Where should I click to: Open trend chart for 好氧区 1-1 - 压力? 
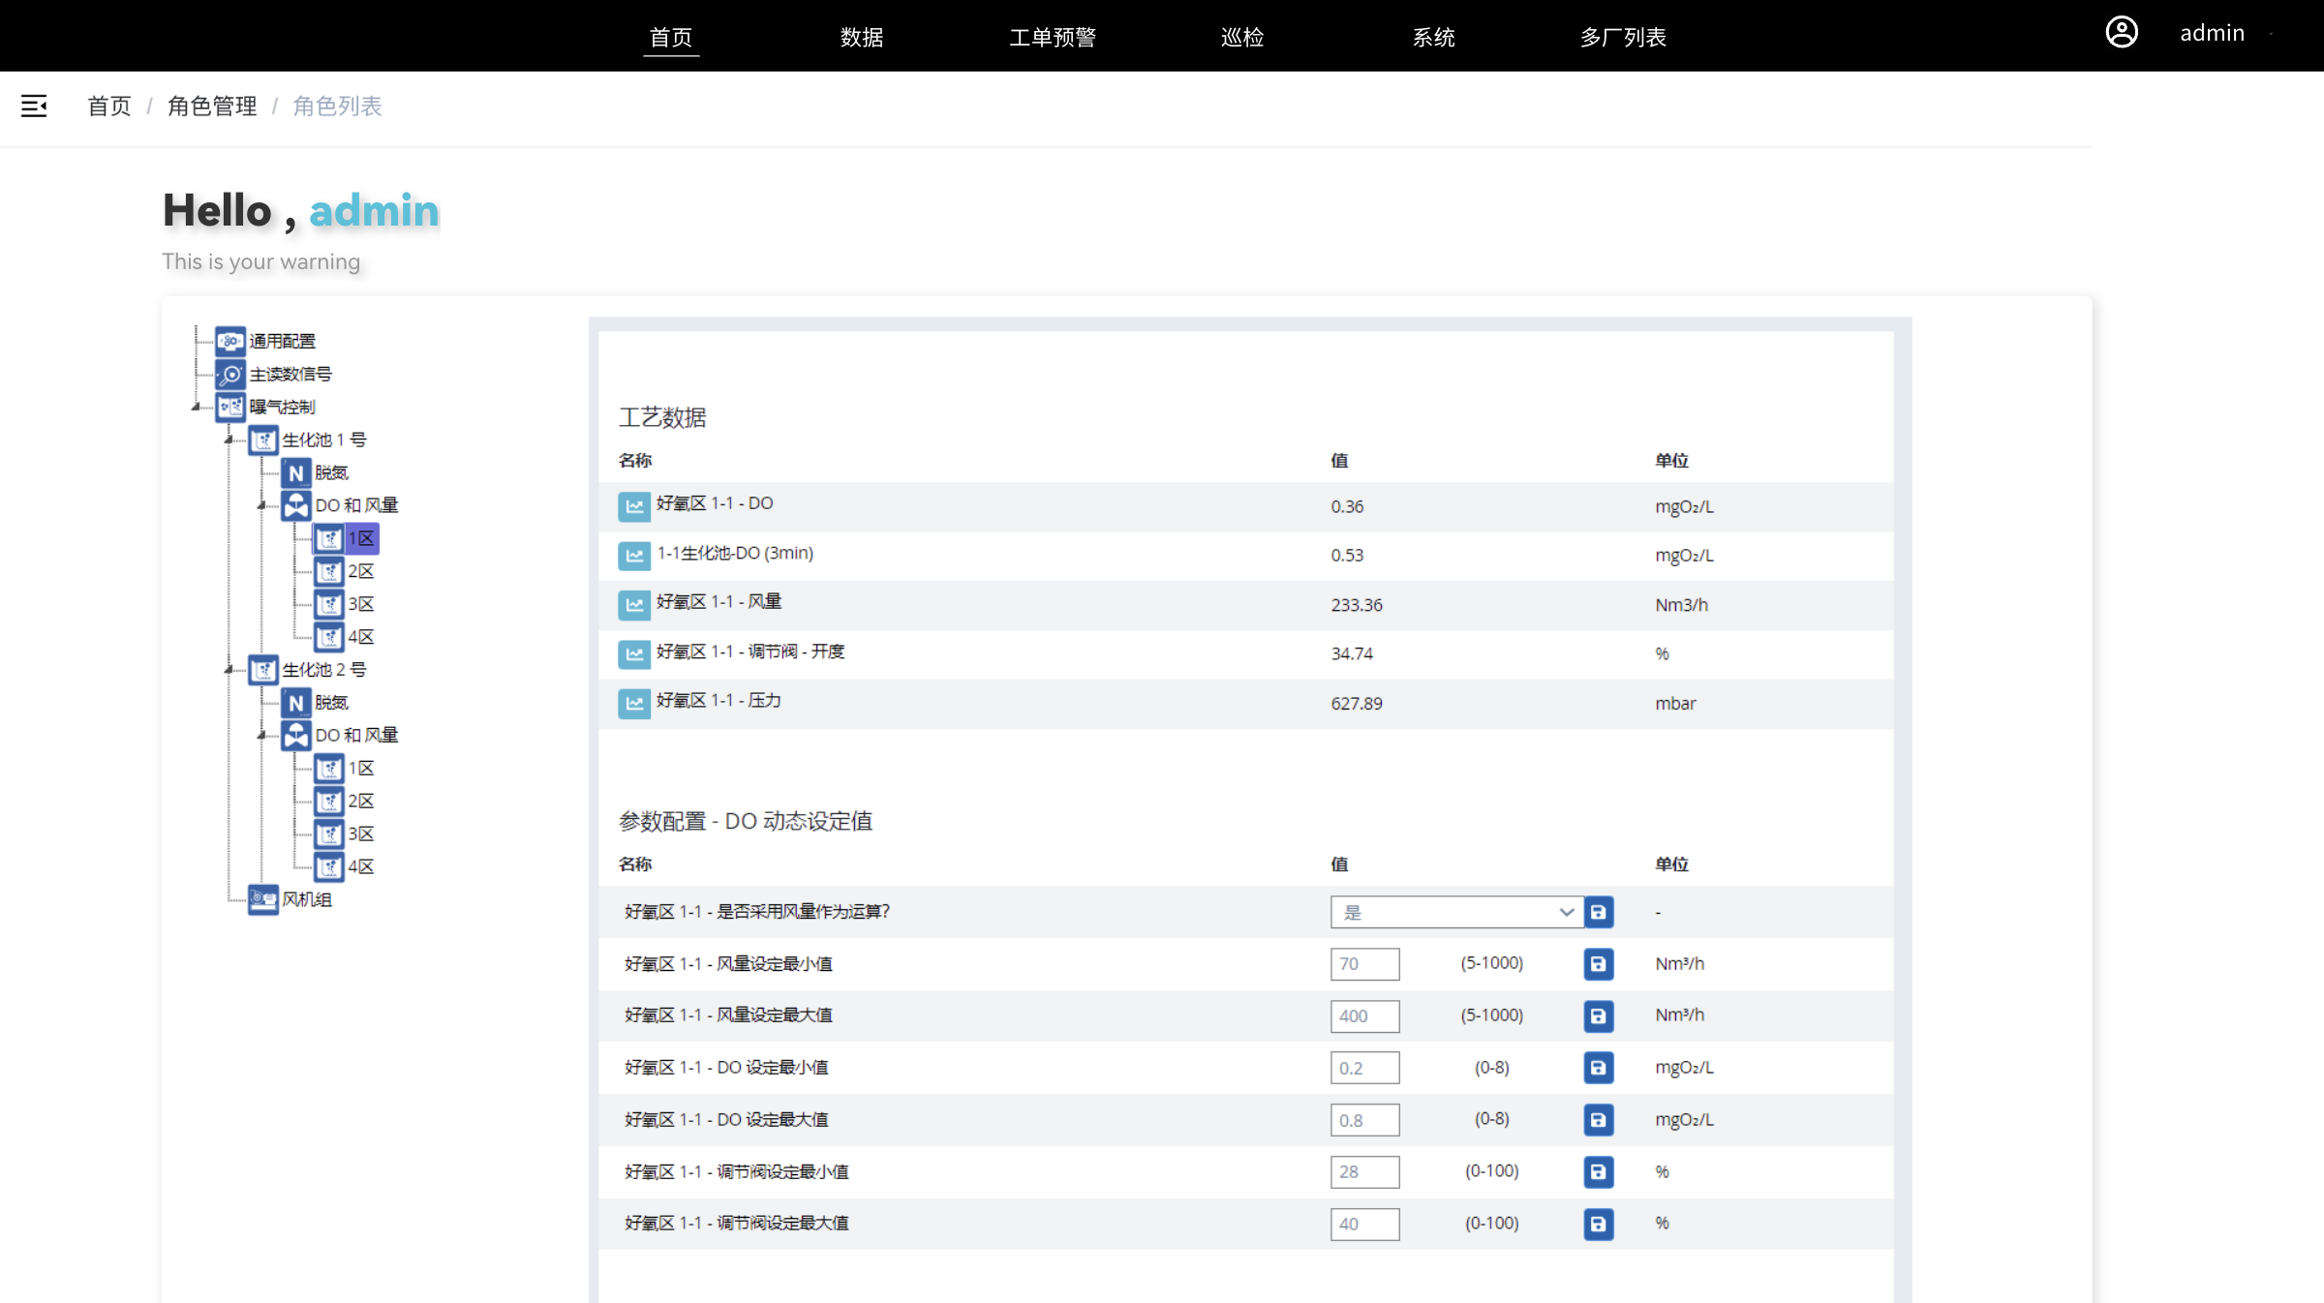click(x=633, y=703)
